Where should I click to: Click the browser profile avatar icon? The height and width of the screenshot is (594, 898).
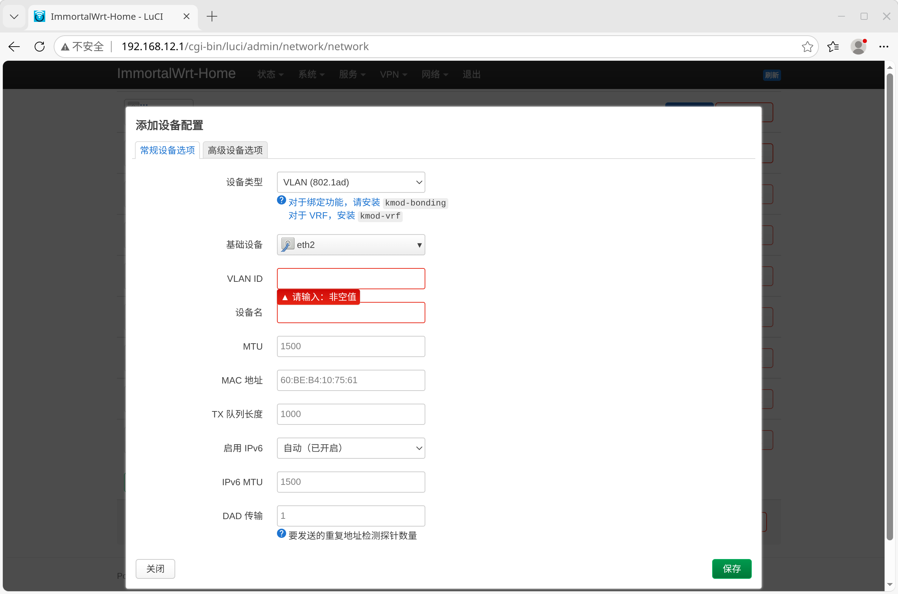pos(858,47)
